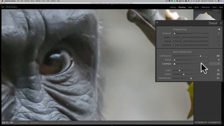
Task: Adjust the Luminance noise reduction slider
Action: 201,56
